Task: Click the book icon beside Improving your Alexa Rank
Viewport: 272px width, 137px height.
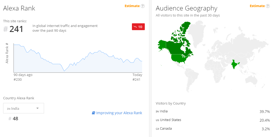Action: click(x=93, y=113)
